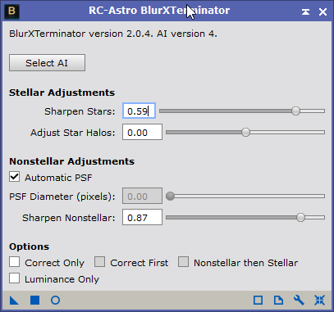The image size is (334, 312).
Task: Click the Apply Global square icon
Action: [x=34, y=301]
